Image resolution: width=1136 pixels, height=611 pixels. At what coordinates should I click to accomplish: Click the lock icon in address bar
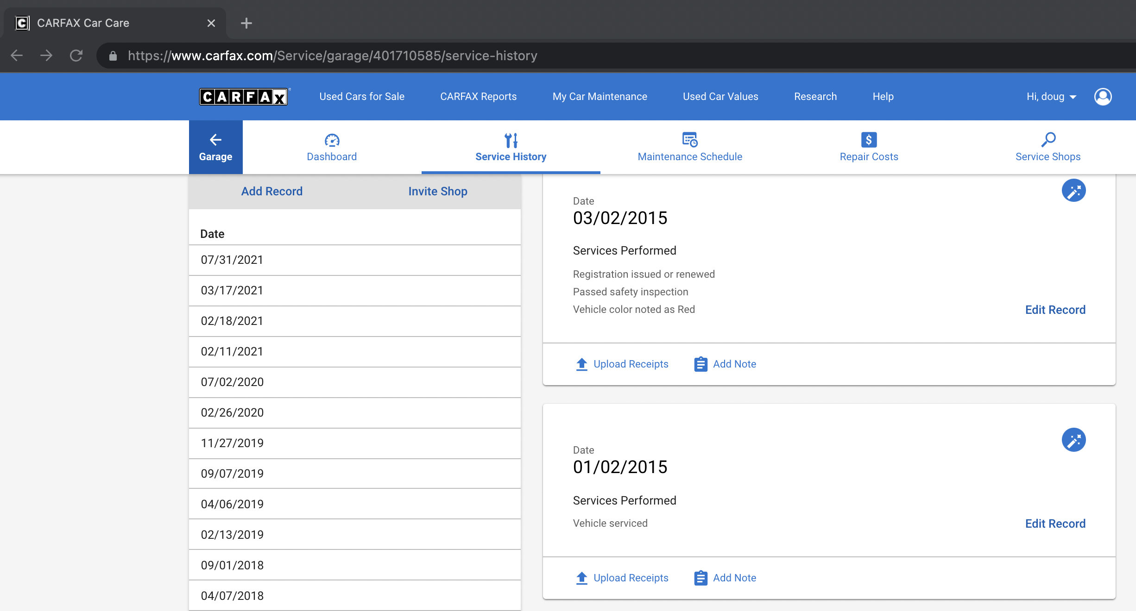click(113, 56)
